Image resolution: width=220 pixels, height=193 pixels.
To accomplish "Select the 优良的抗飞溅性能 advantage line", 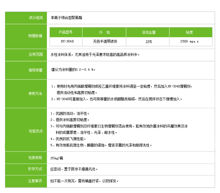I will click(66, 139).
